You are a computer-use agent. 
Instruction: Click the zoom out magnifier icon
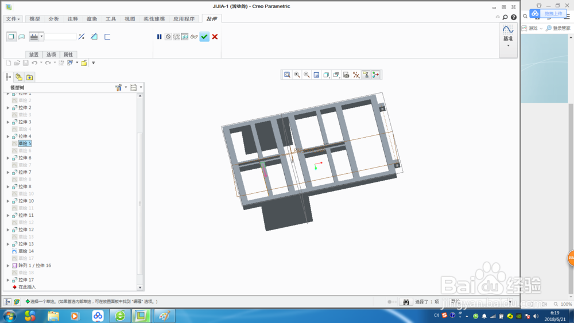(x=307, y=75)
